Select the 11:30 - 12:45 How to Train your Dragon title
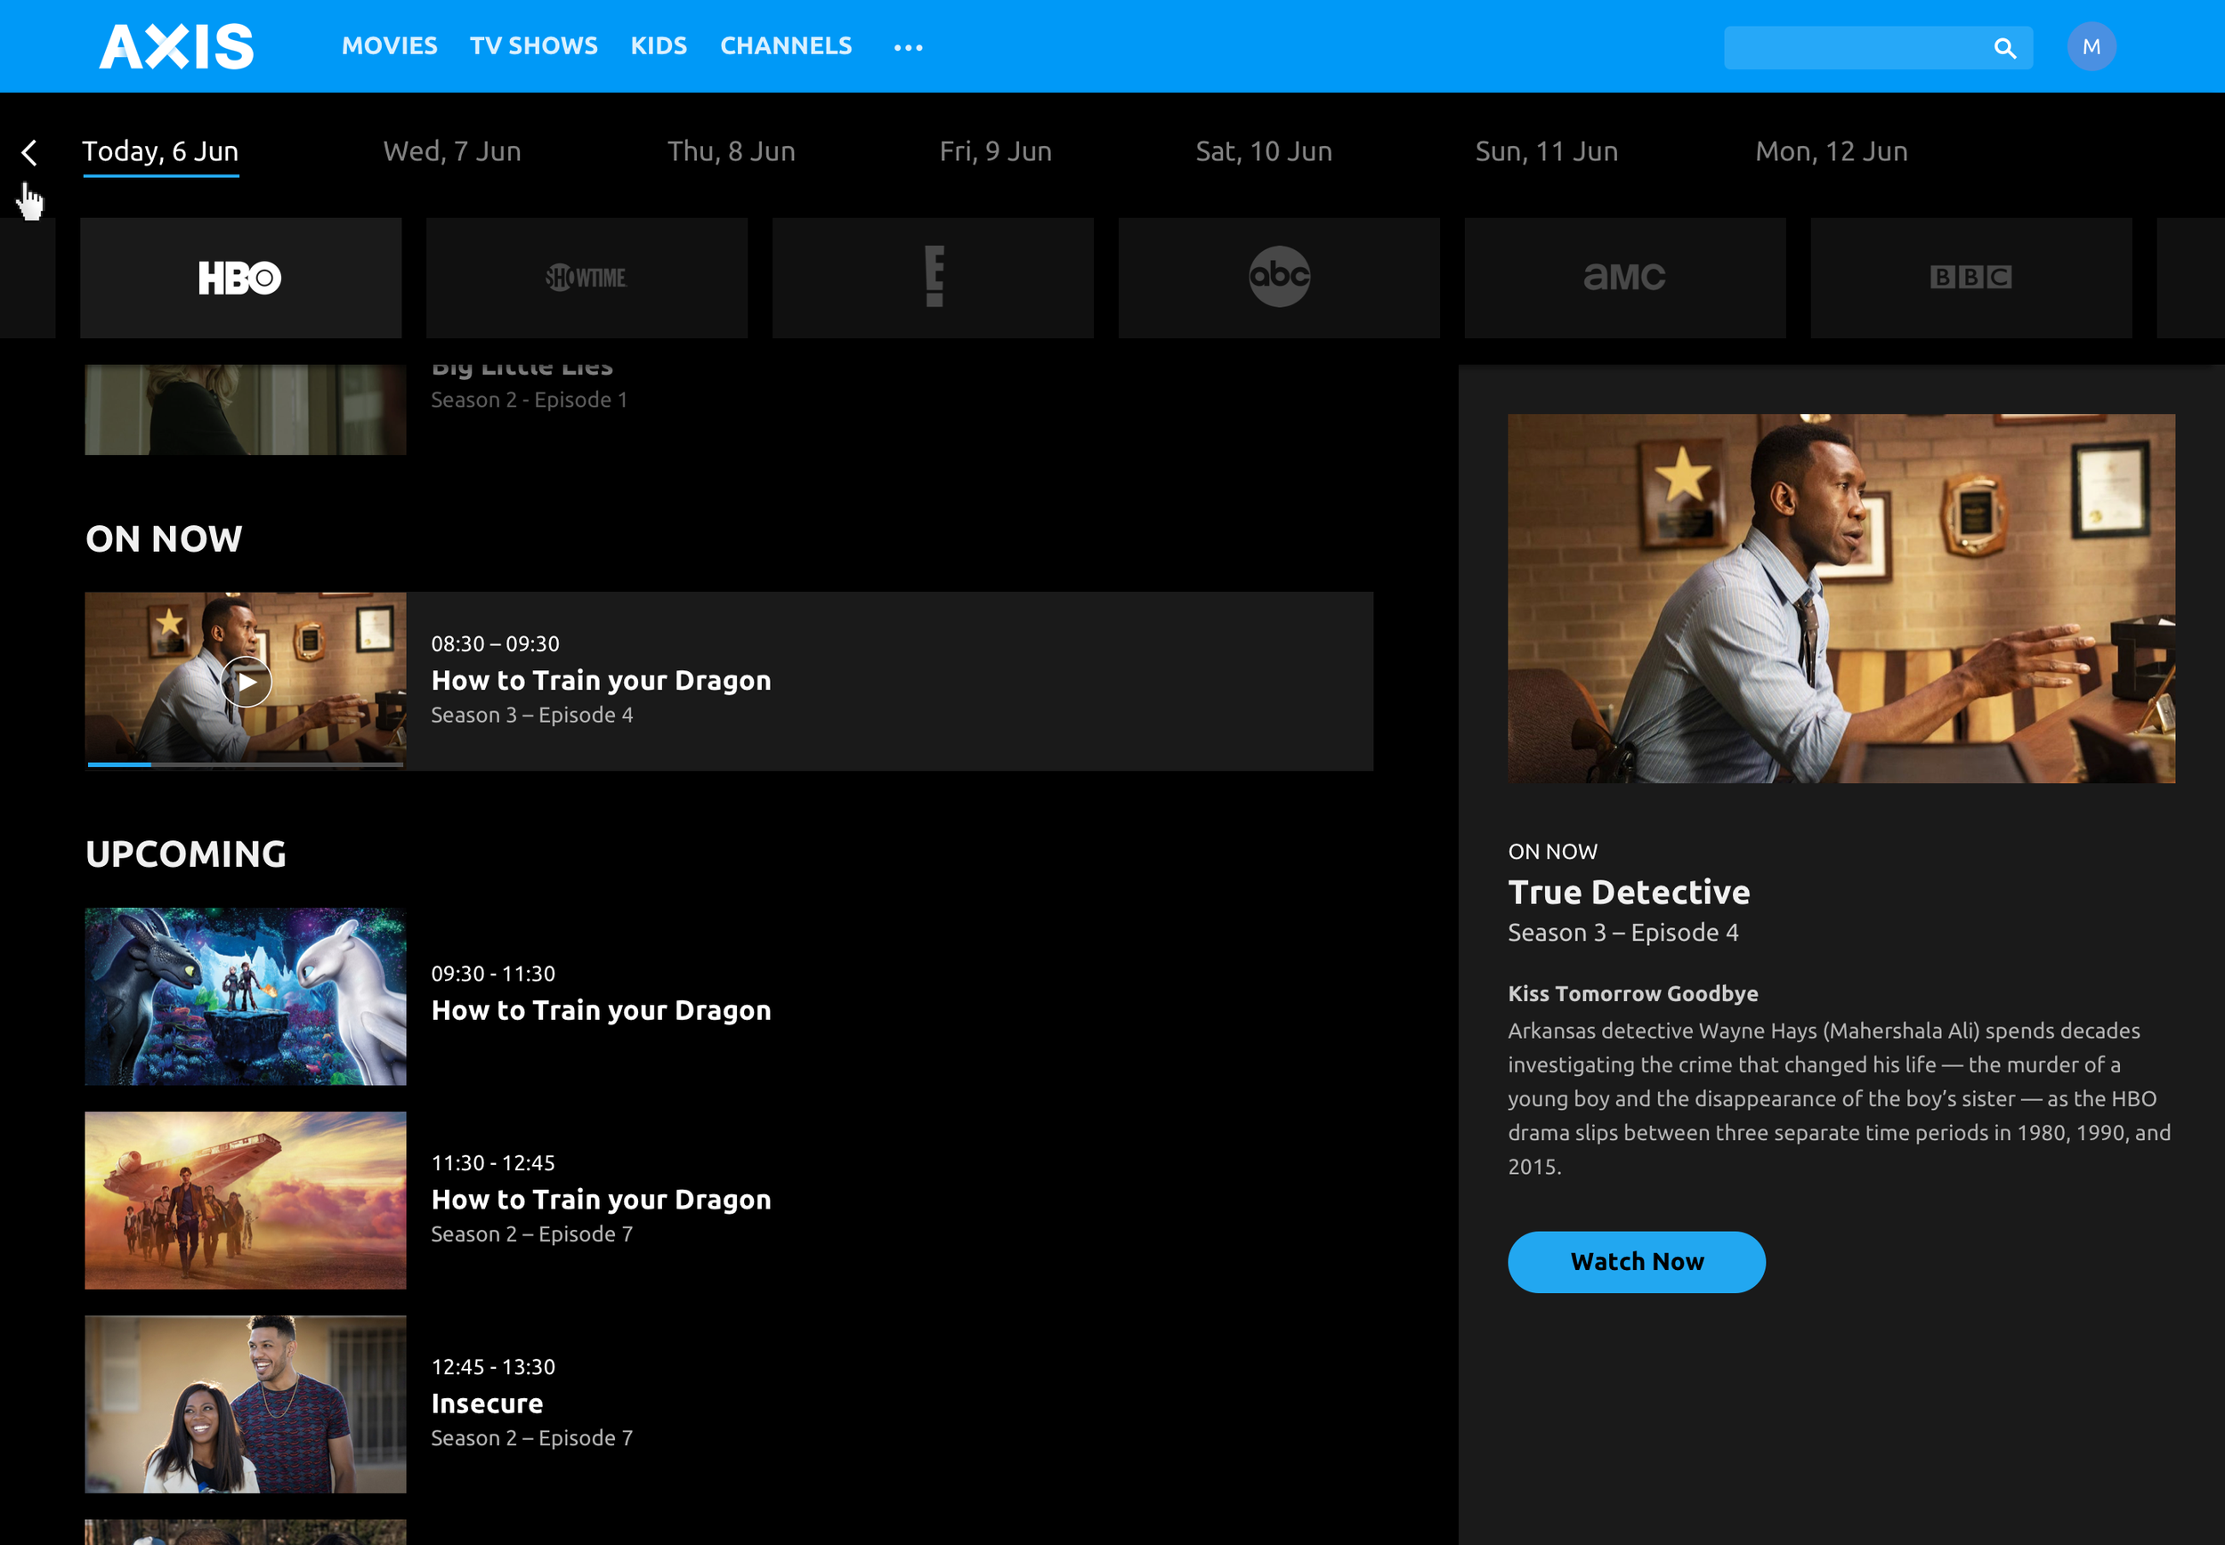2225x1545 pixels. tap(601, 1201)
